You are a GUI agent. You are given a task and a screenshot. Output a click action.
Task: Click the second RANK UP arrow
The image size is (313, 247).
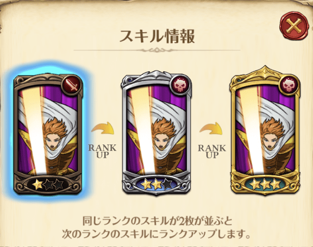point(211,129)
